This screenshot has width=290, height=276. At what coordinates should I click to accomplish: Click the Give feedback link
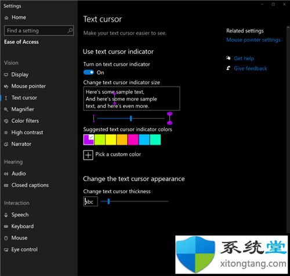(251, 68)
